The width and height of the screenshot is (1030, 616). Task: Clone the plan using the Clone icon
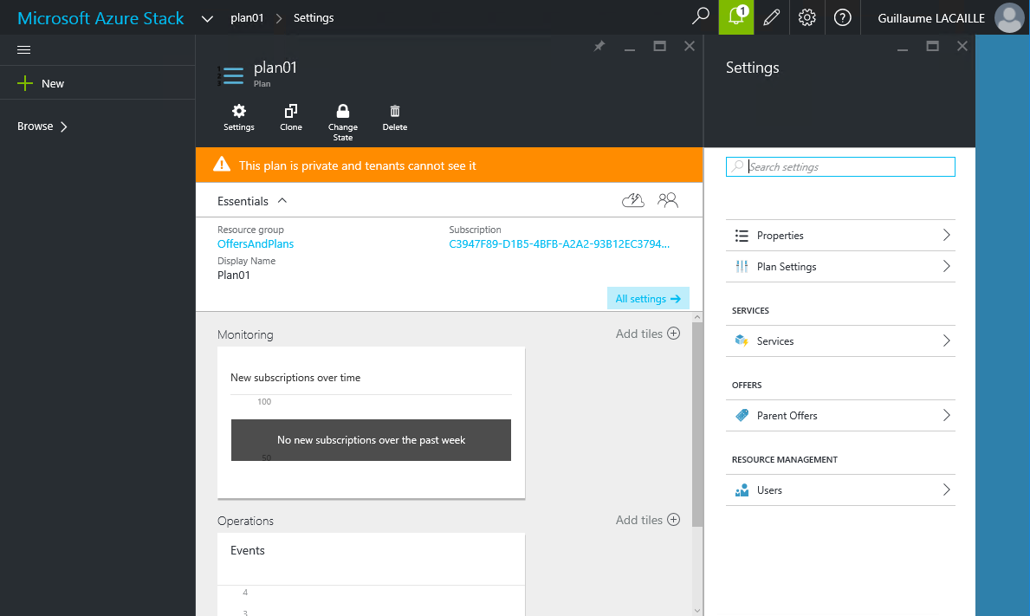point(291,111)
